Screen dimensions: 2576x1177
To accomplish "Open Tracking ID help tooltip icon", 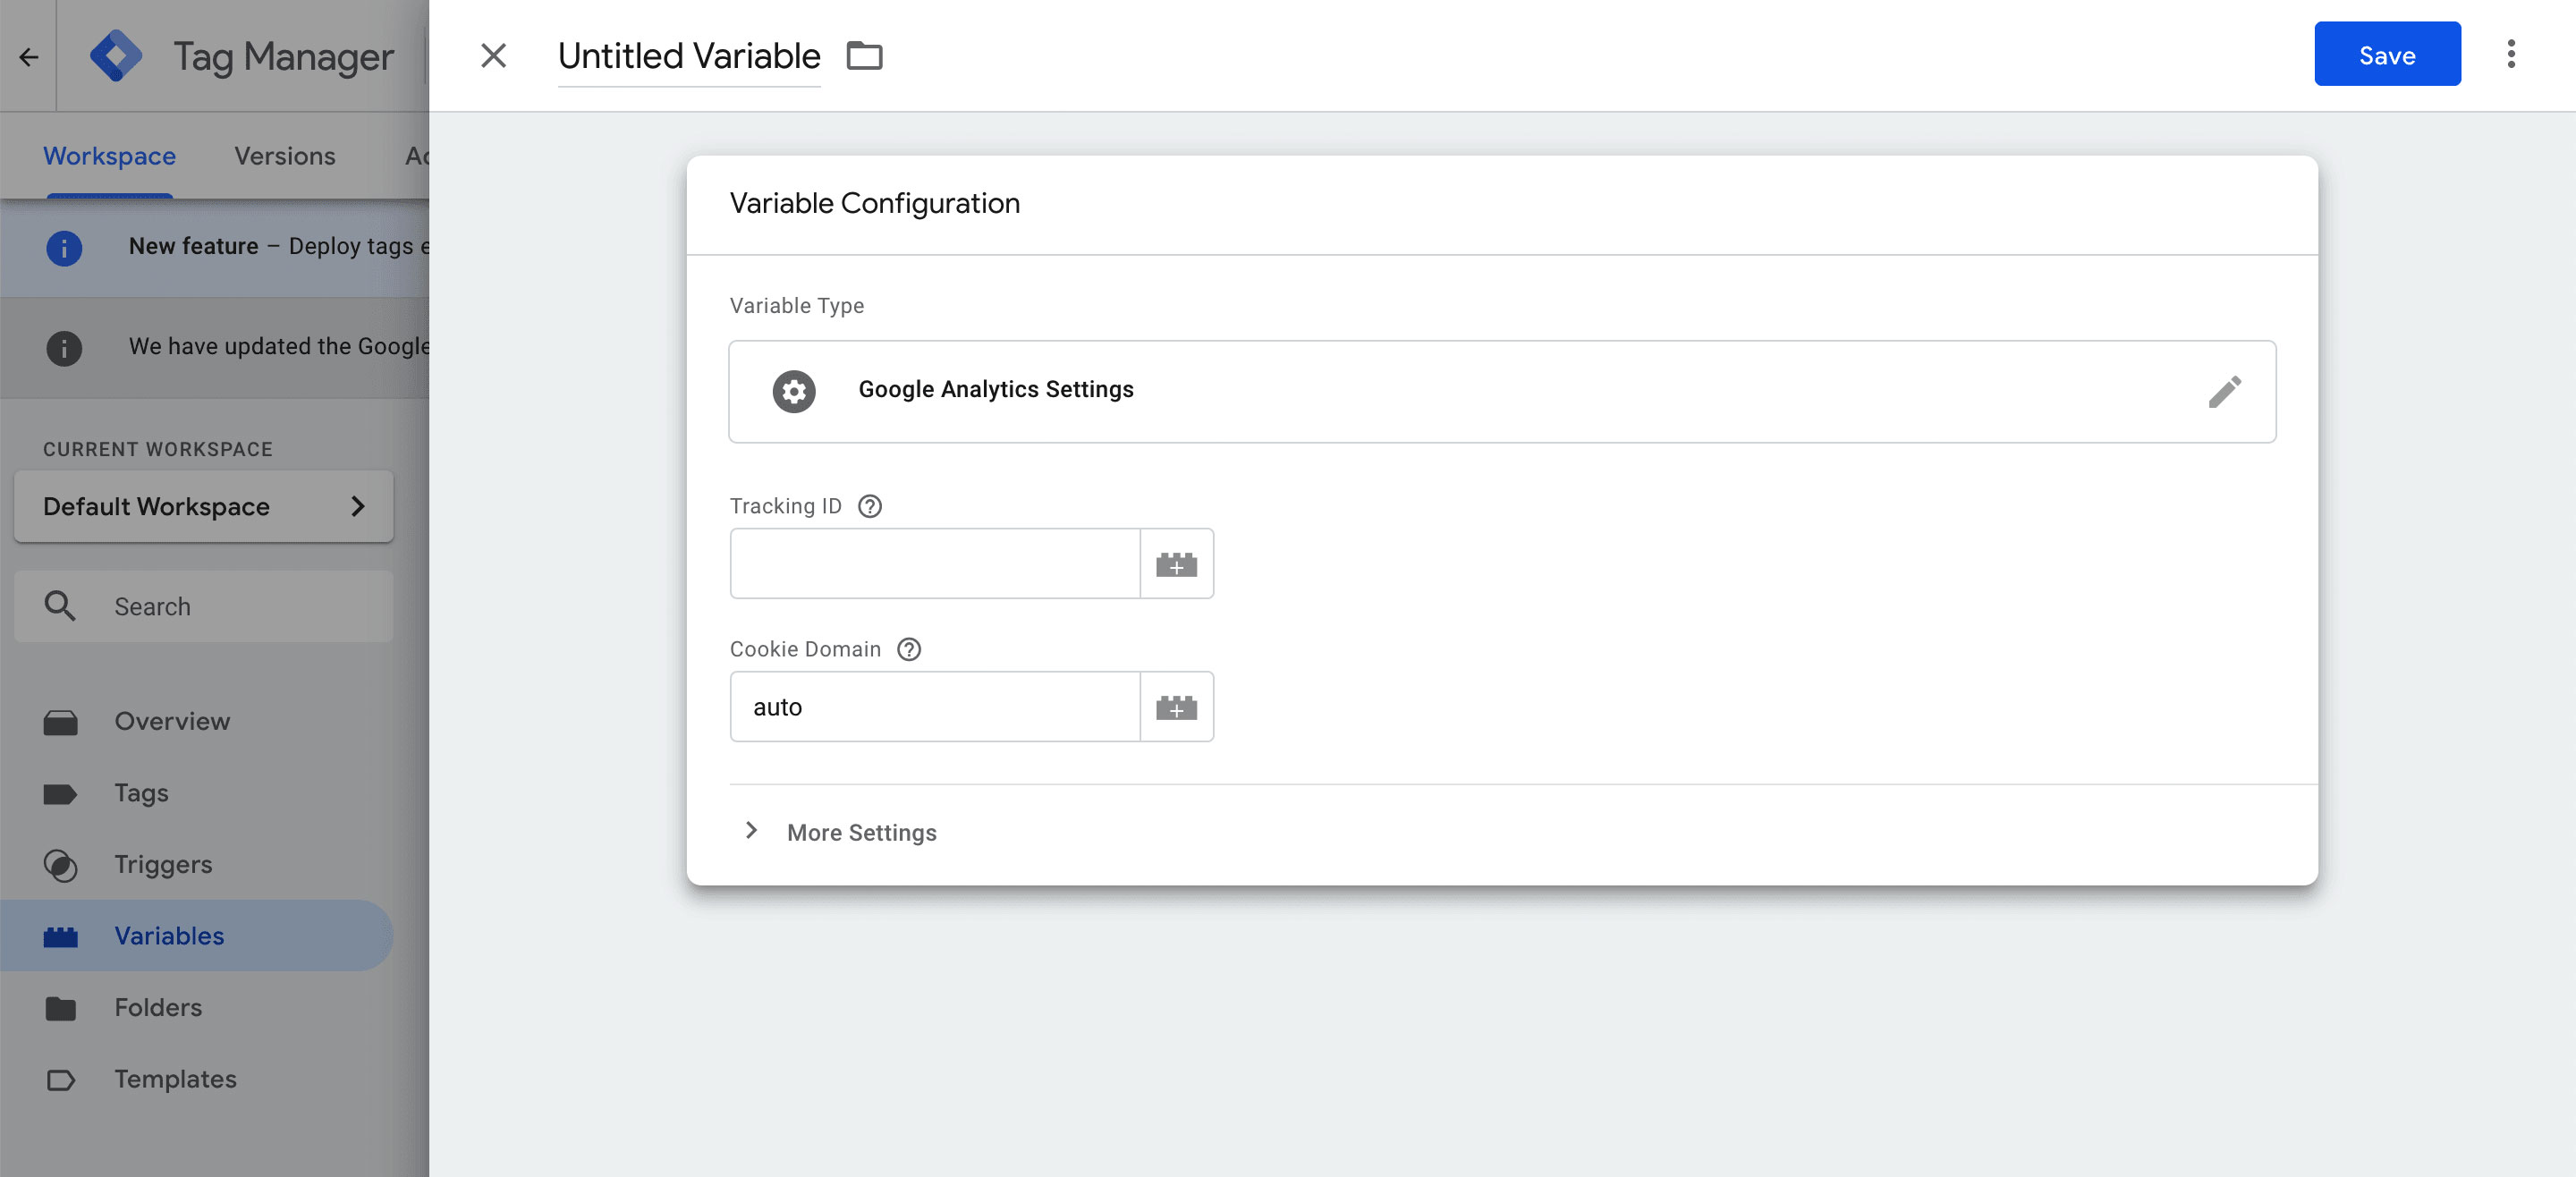I will pyautogui.click(x=870, y=506).
